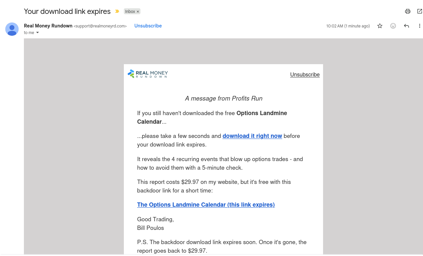Add an emoji reaction to the message
The image size is (423, 256).
pos(393,26)
